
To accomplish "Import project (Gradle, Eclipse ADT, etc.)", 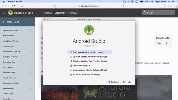I will point(90,70).
